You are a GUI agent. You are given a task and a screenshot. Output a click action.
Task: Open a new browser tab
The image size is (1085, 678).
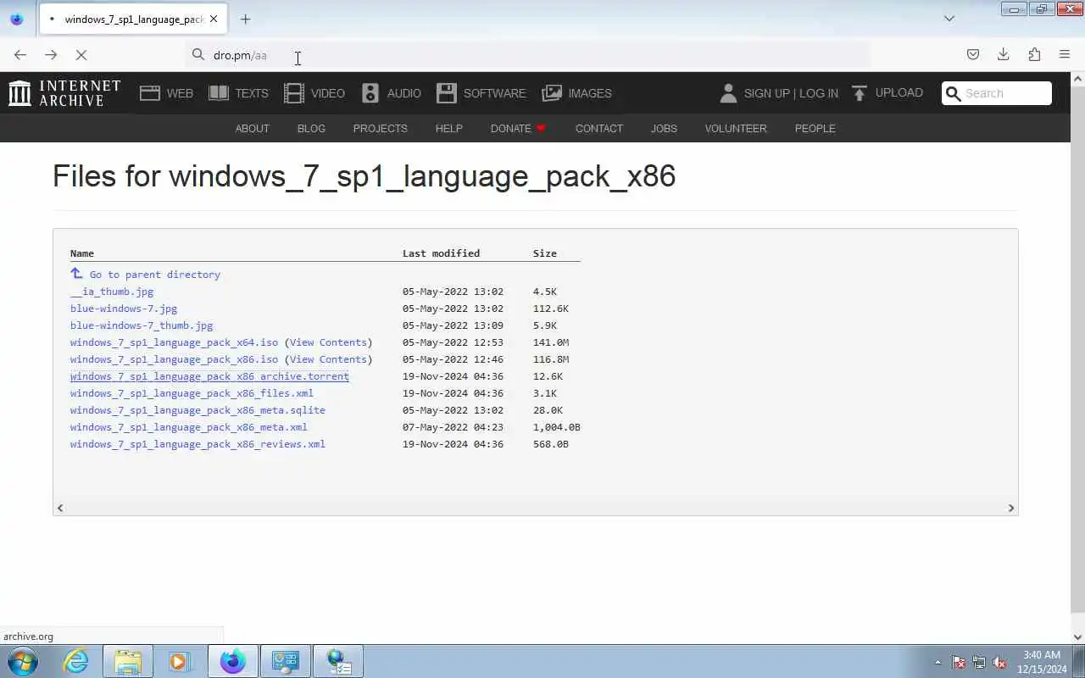(245, 19)
